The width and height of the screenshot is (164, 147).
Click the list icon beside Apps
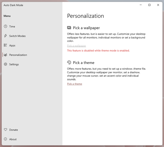(x=5, y=45)
